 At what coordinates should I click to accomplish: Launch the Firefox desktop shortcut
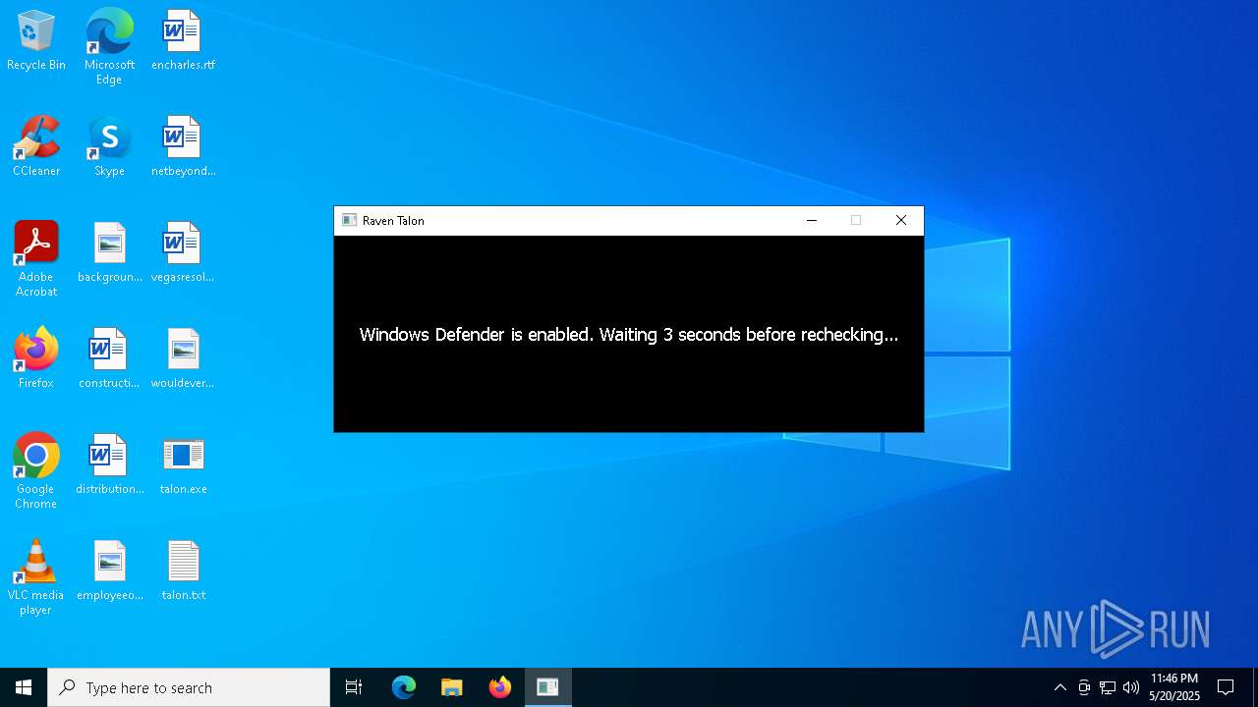(36, 358)
